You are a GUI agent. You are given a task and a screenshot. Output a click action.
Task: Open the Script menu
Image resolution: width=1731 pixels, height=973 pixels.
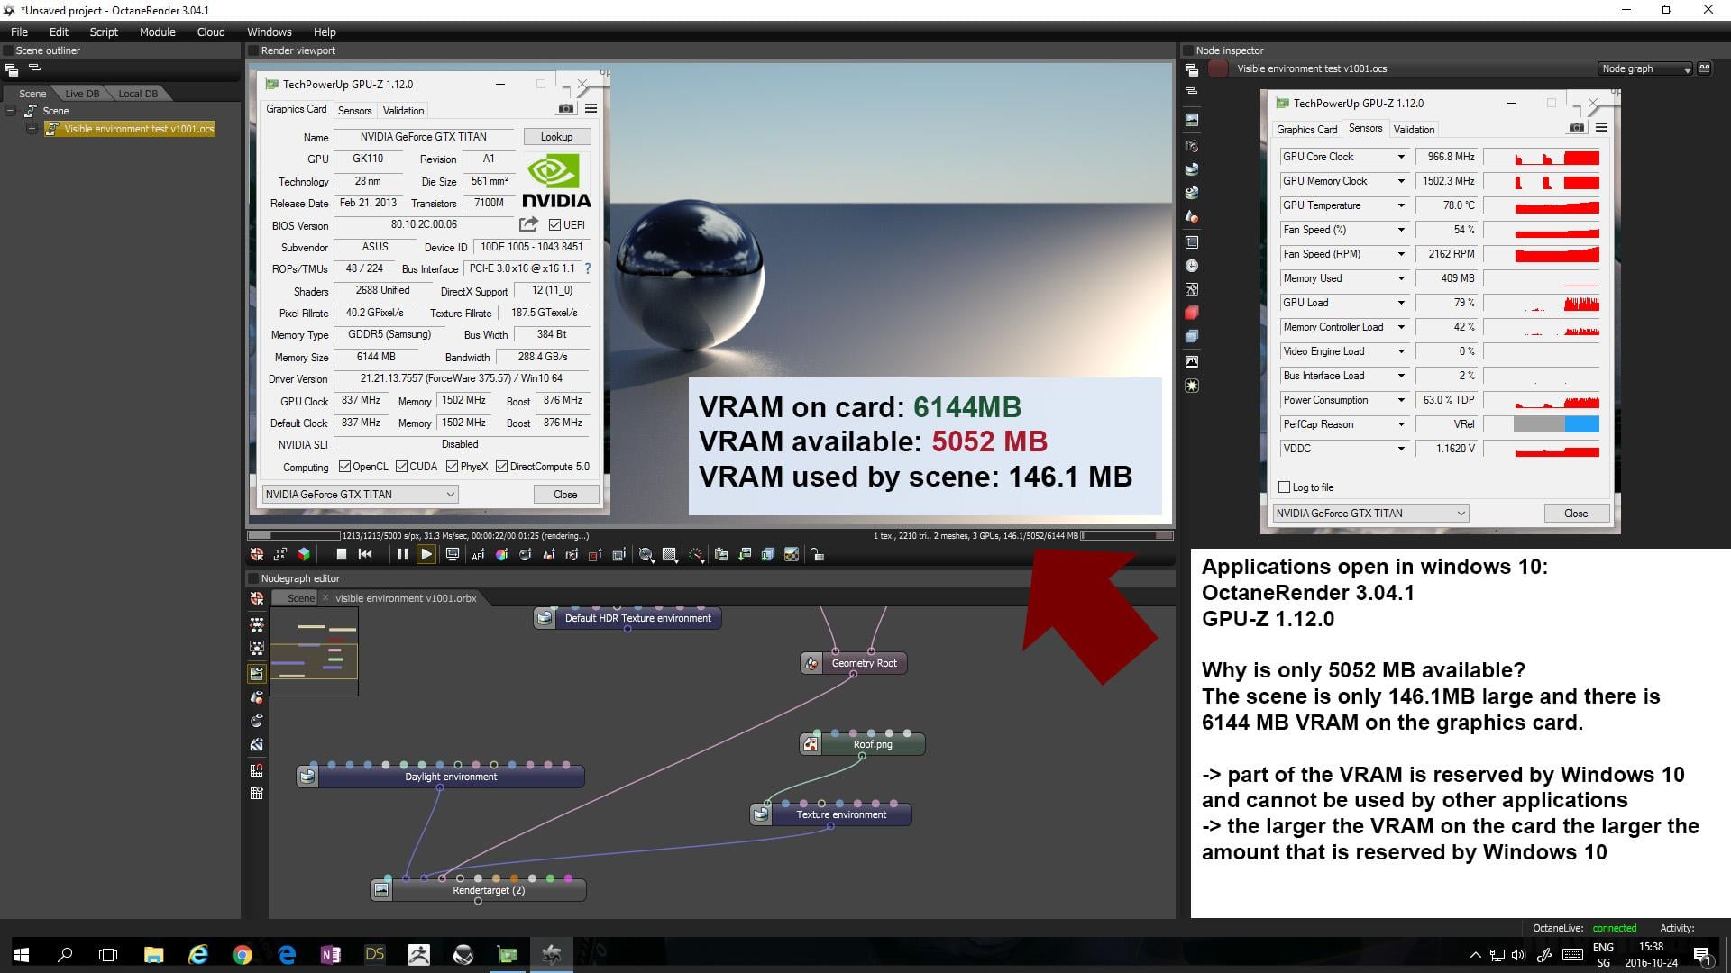(104, 32)
